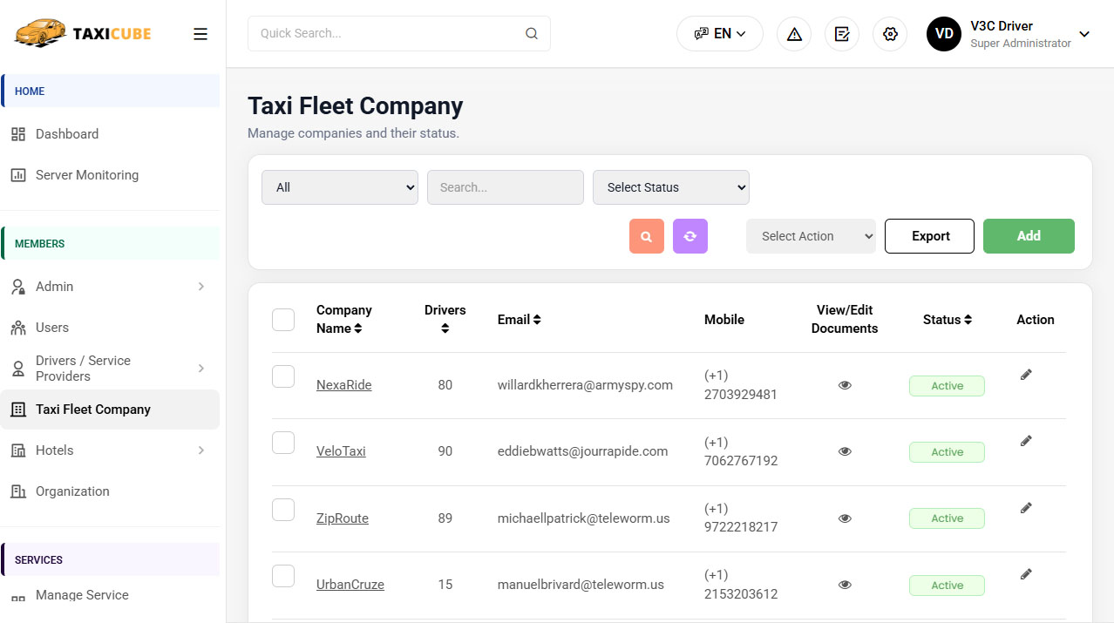Check the NexaRide row checkbox
Viewport: 1114px width, 623px height.
click(283, 376)
